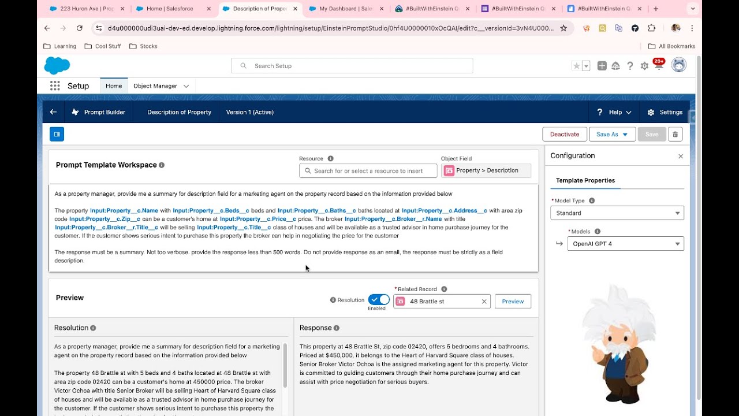This screenshot has width=739, height=416.
Task: Click the Deactivate button
Action: click(565, 134)
